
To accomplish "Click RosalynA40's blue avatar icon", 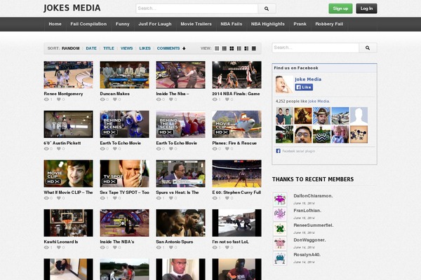I will 280,258.
